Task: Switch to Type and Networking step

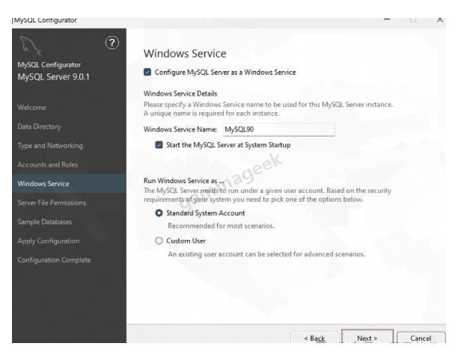Action: 50,145
